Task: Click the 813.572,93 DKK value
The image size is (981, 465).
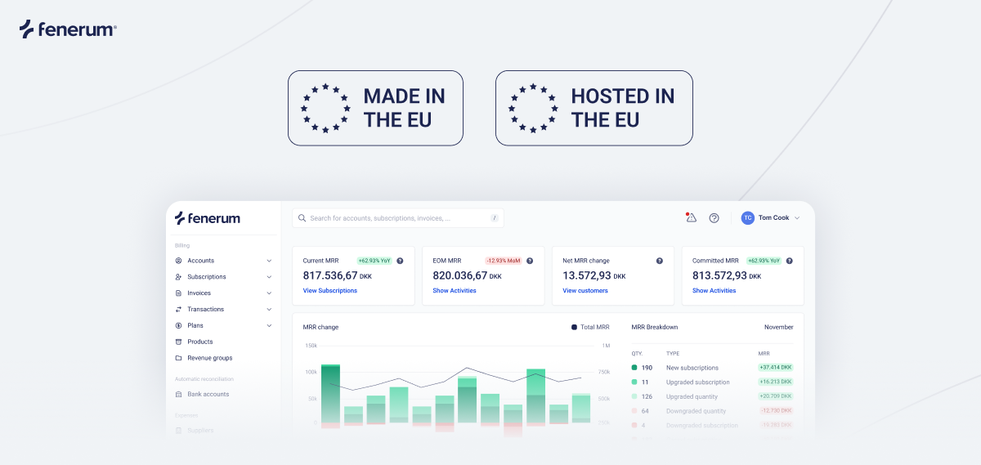Action: [728, 276]
